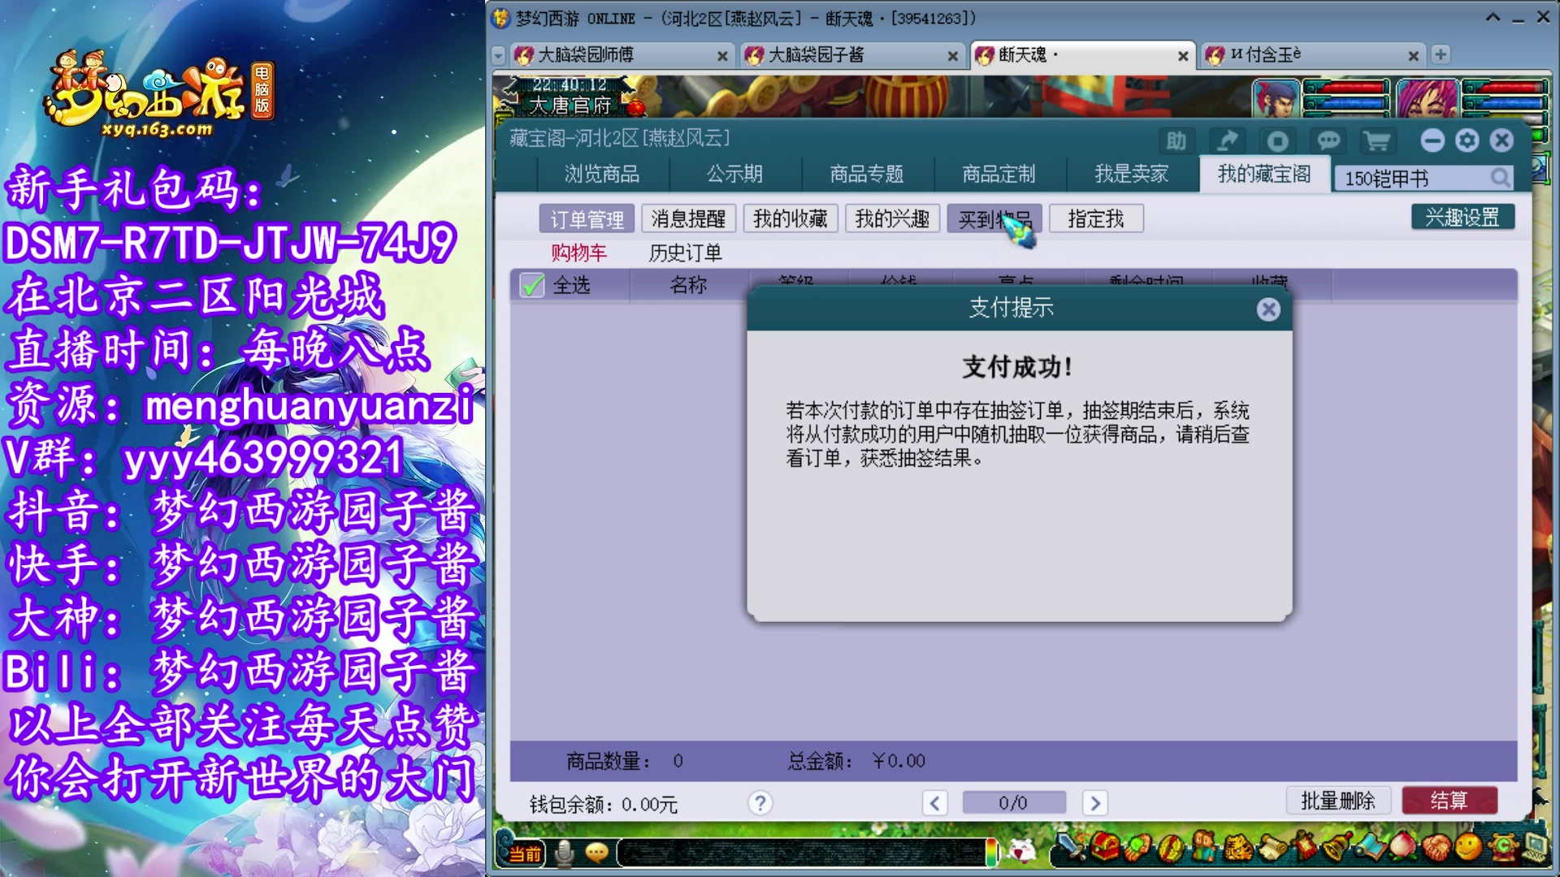Click the red banner flag icon in toolbar
The height and width of the screenshot is (877, 1560).
click(x=1306, y=847)
